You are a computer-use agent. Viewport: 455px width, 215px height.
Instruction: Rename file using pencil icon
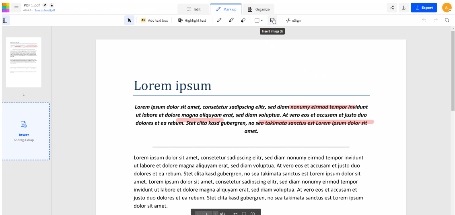pos(45,5)
